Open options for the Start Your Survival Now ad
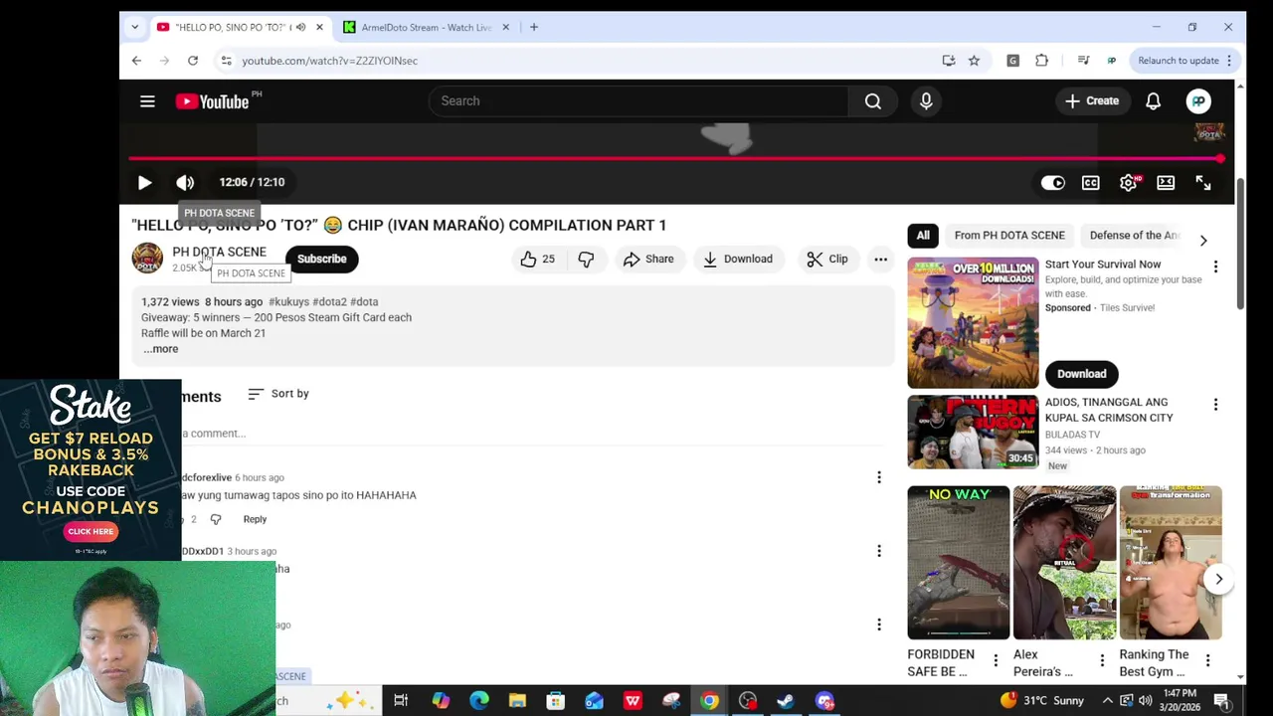The height and width of the screenshot is (716, 1273). tap(1215, 267)
